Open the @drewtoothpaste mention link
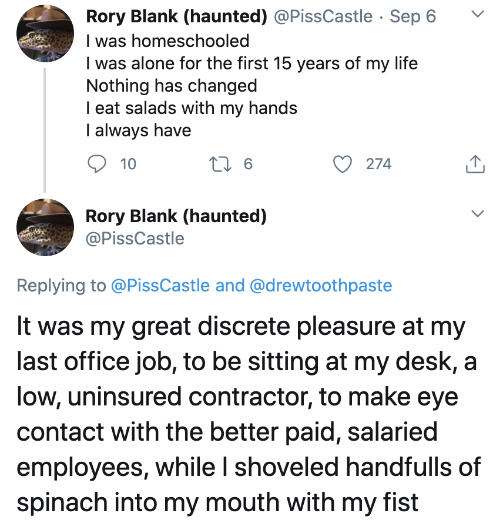This screenshot has width=503, height=530. pyautogui.click(x=321, y=286)
